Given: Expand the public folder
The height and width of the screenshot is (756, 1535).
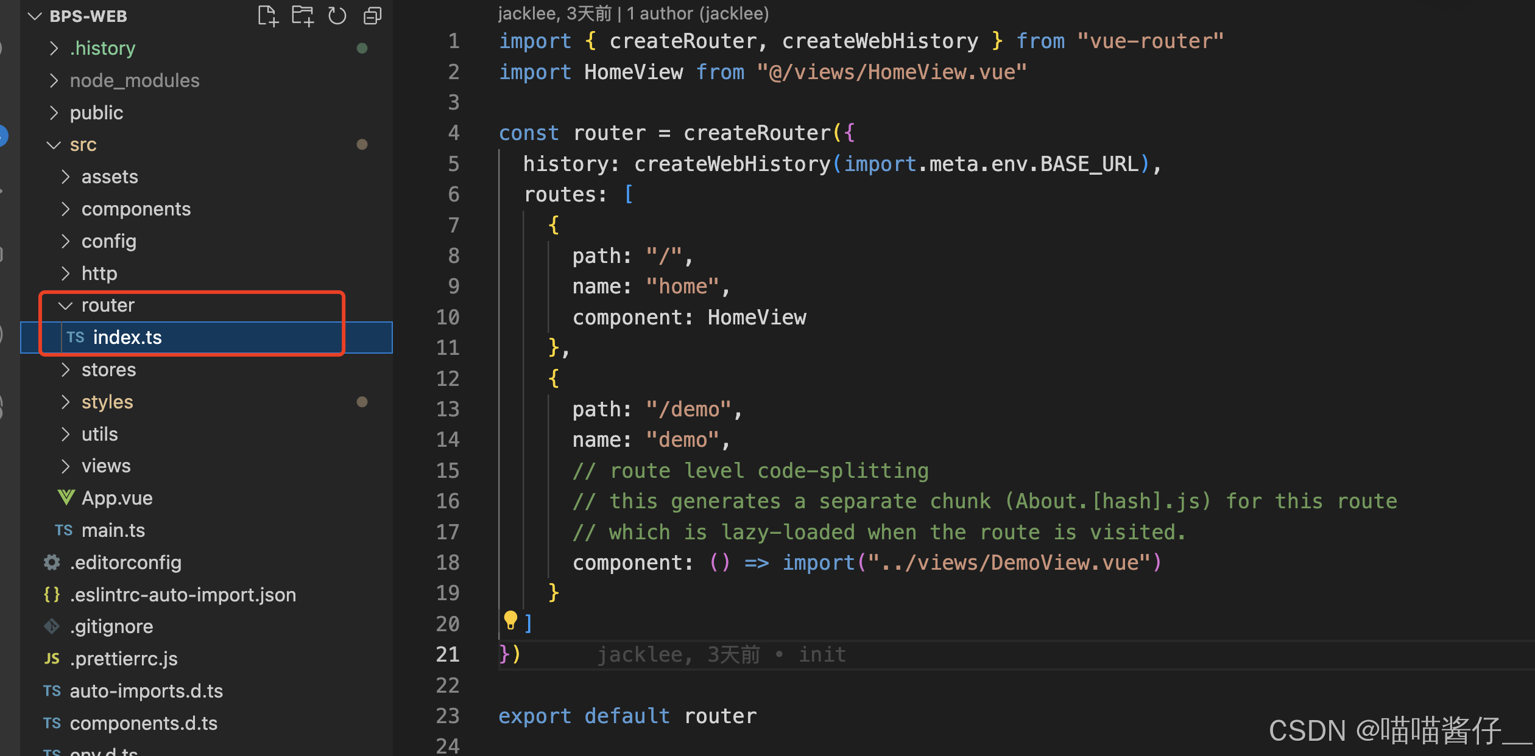Looking at the screenshot, I should click(x=54, y=113).
